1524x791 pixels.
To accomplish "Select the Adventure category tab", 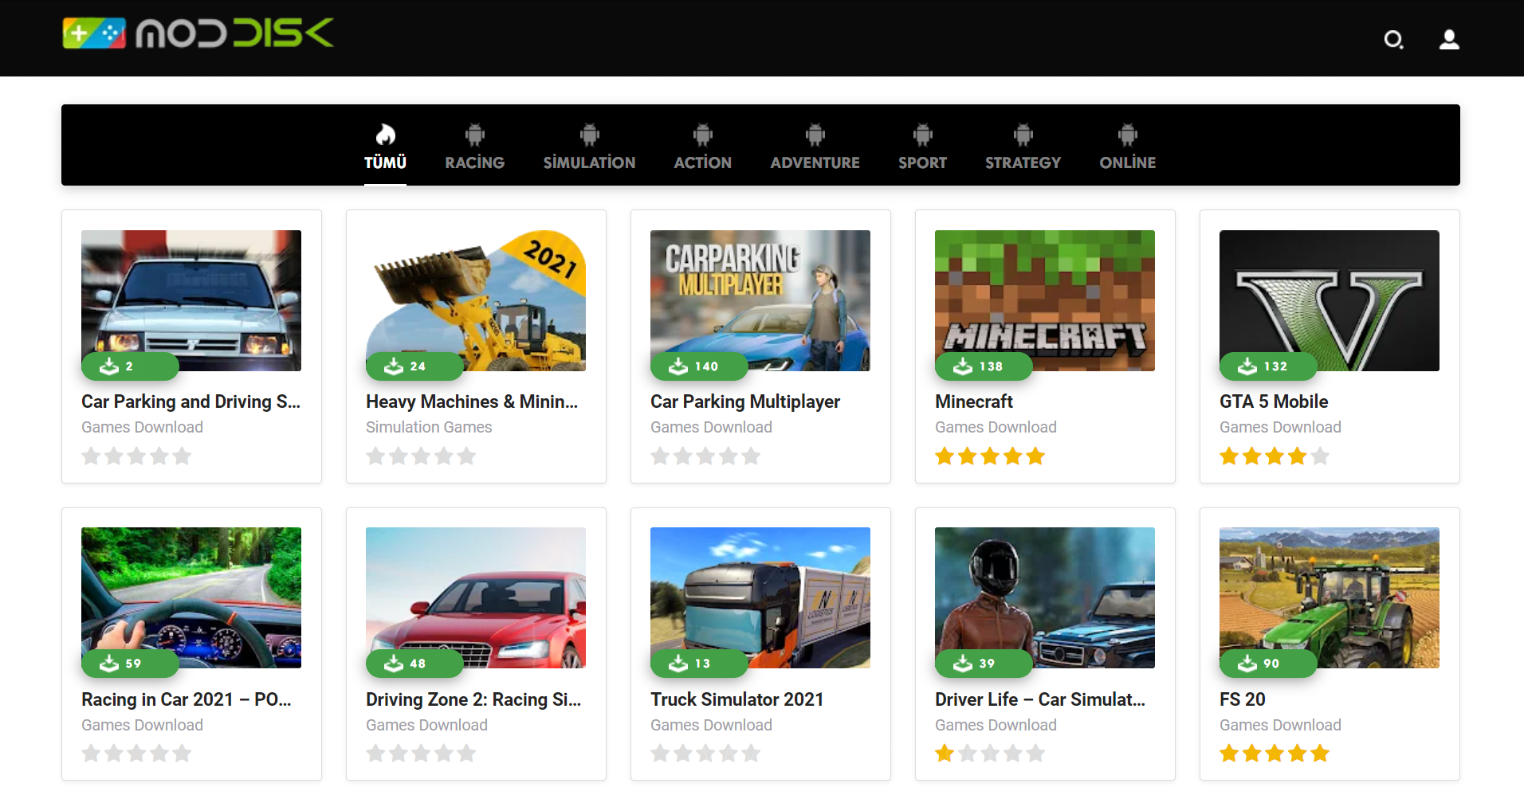I will [x=815, y=163].
